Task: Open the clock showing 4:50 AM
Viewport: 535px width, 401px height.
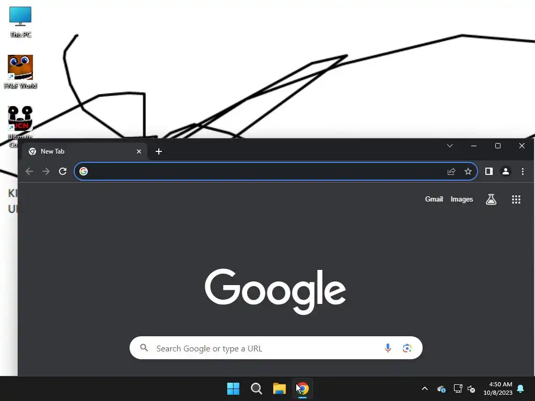Action: (x=498, y=388)
